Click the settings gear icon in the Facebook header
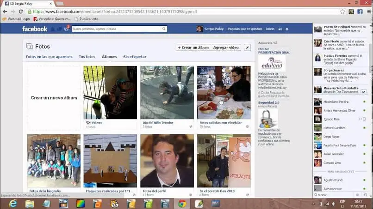Image resolution: width=373 pixels, height=209 pixels. [x=287, y=29]
